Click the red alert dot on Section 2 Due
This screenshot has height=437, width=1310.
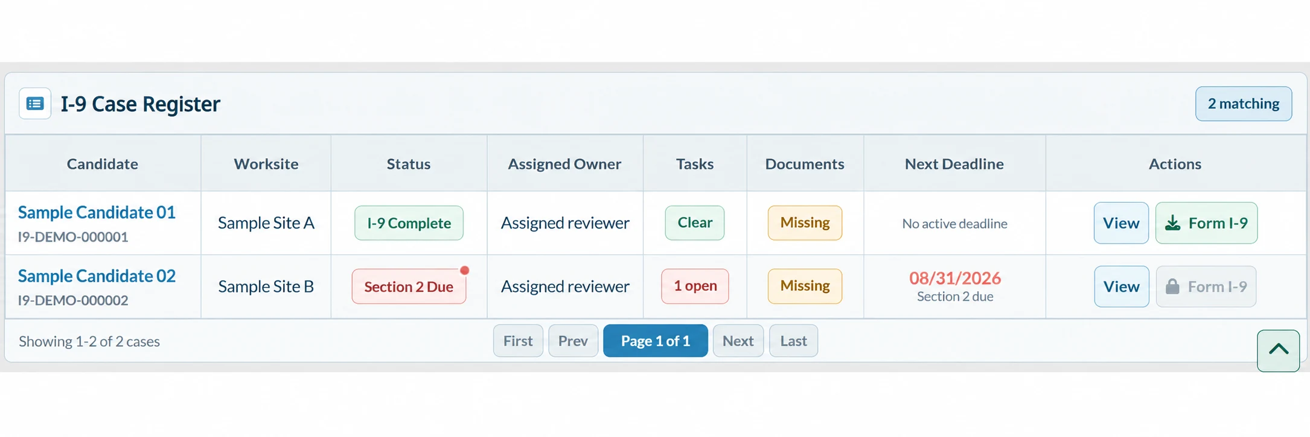[x=464, y=271]
